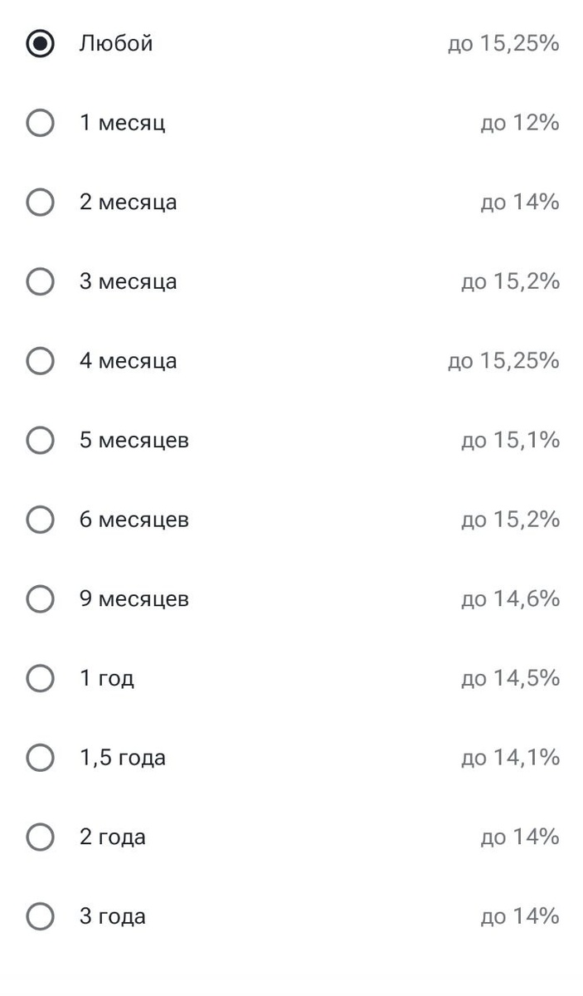Click the "до 14,6%" rate value

click(x=510, y=599)
